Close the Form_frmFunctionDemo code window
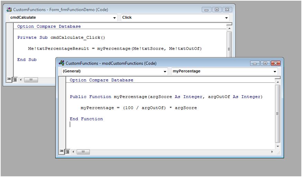 [227, 9]
